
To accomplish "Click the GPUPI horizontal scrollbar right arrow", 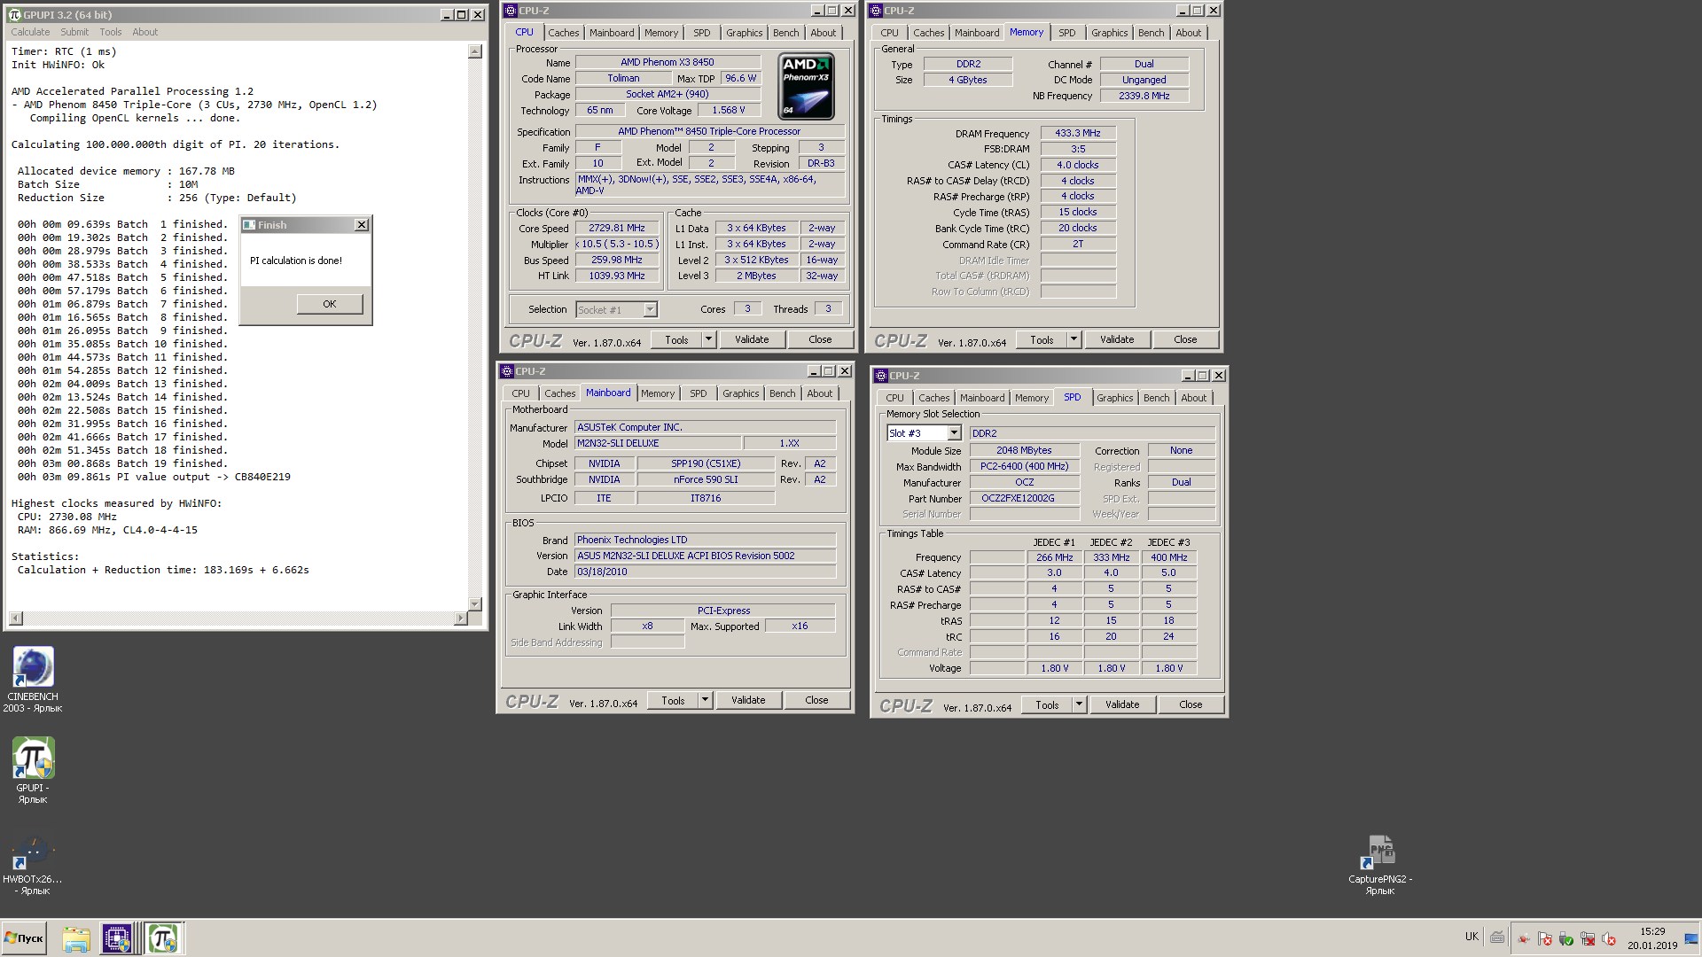I will coord(460,619).
